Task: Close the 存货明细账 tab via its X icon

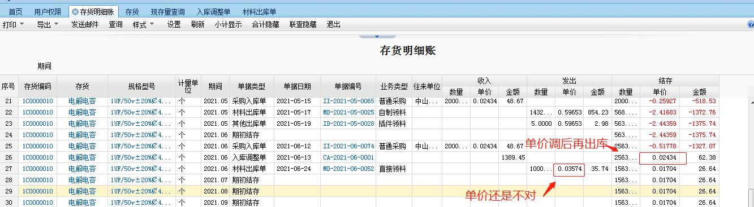Action: point(75,11)
